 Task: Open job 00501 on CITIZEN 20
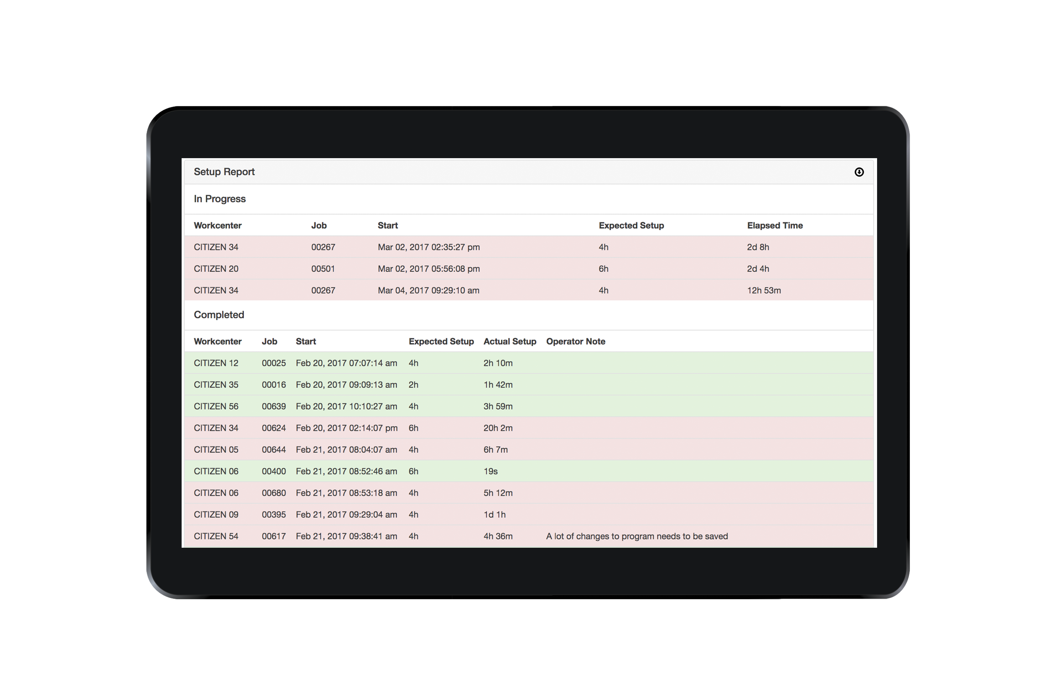(x=323, y=268)
